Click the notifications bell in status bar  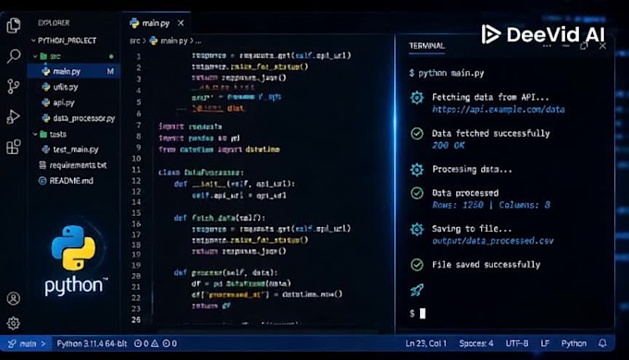602,343
